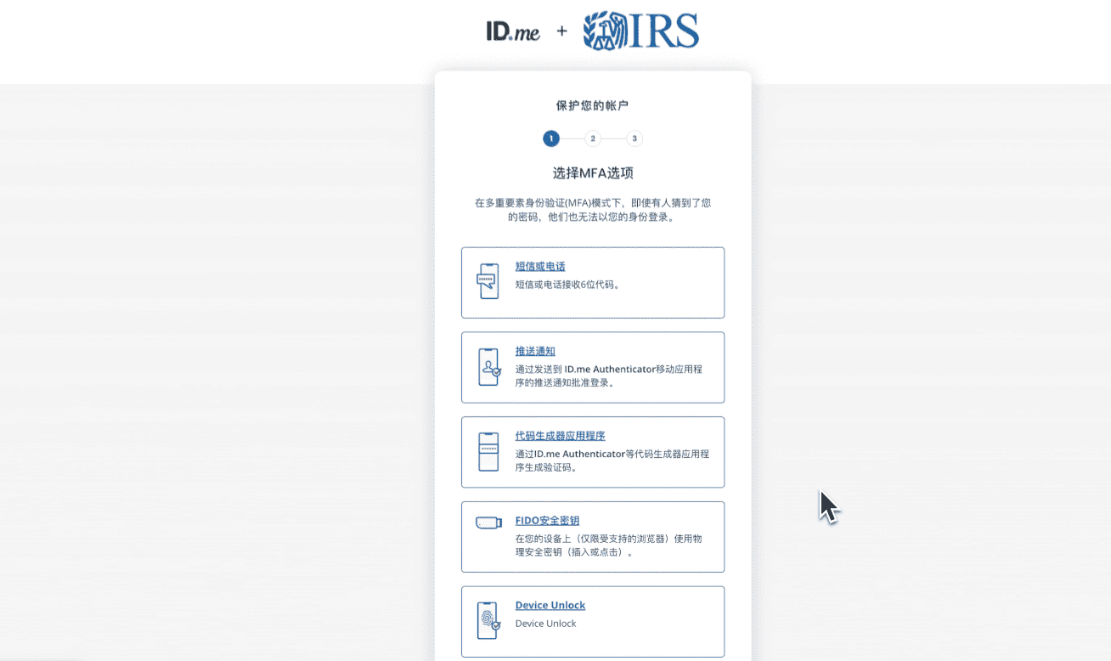
Task: Click the MFA explanation paragraph
Action: tap(593, 210)
